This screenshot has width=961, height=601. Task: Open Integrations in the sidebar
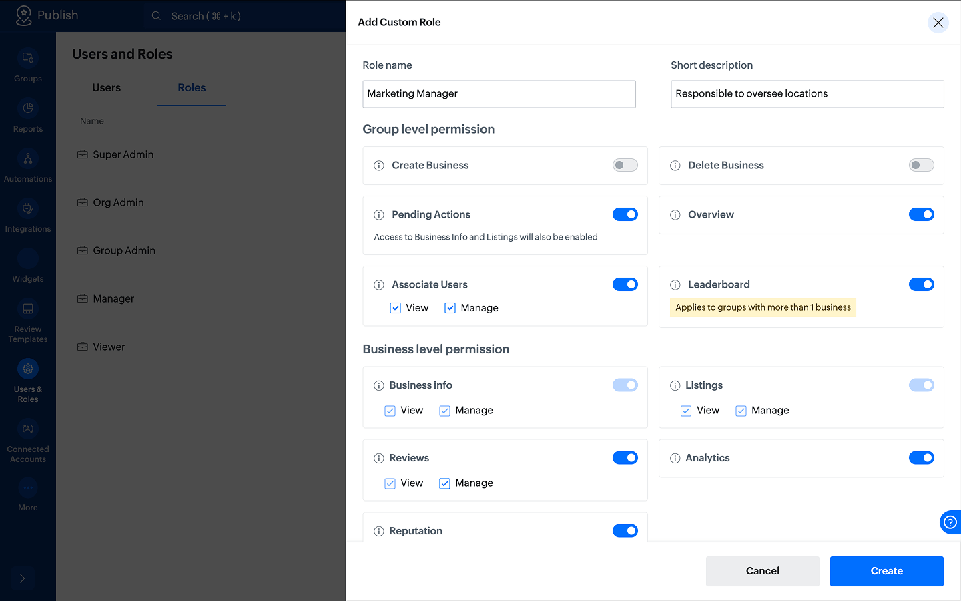click(28, 216)
